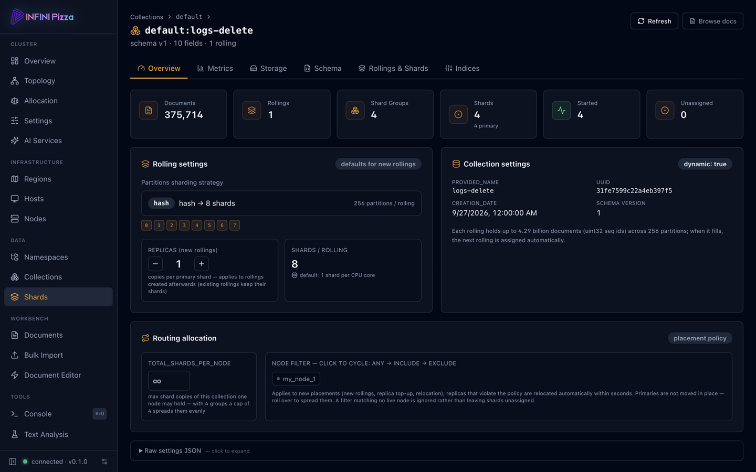Launch the Document Editor
This screenshot has height=472, width=756.
pos(58,375)
